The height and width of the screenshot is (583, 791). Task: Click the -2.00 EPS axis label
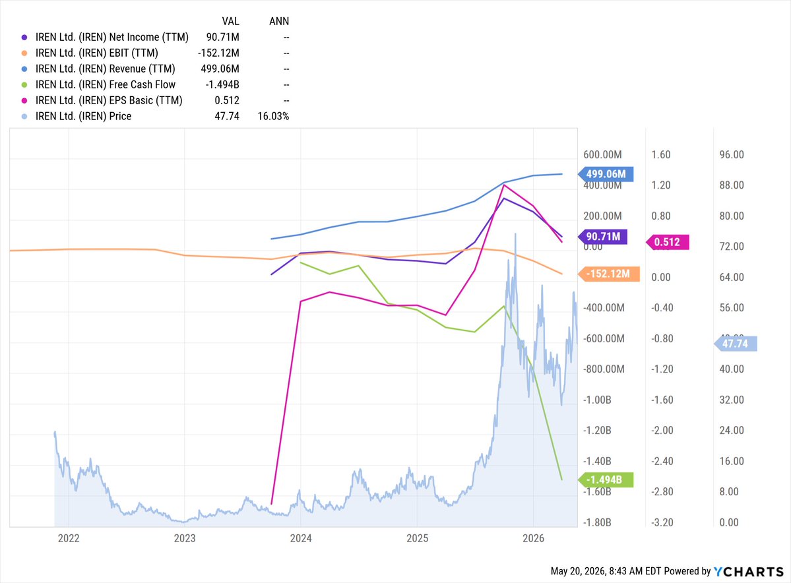coord(662,430)
